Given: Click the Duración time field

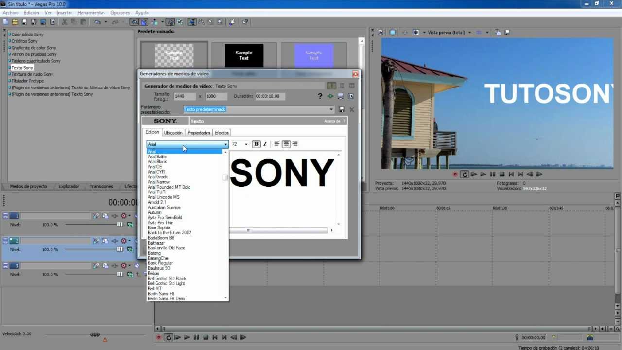Looking at the screenshot, I should click(x=269, y=96).
